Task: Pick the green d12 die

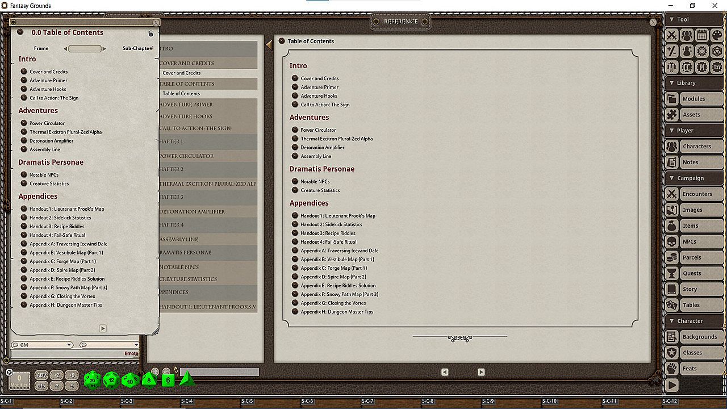Action: tap(111, 380)
